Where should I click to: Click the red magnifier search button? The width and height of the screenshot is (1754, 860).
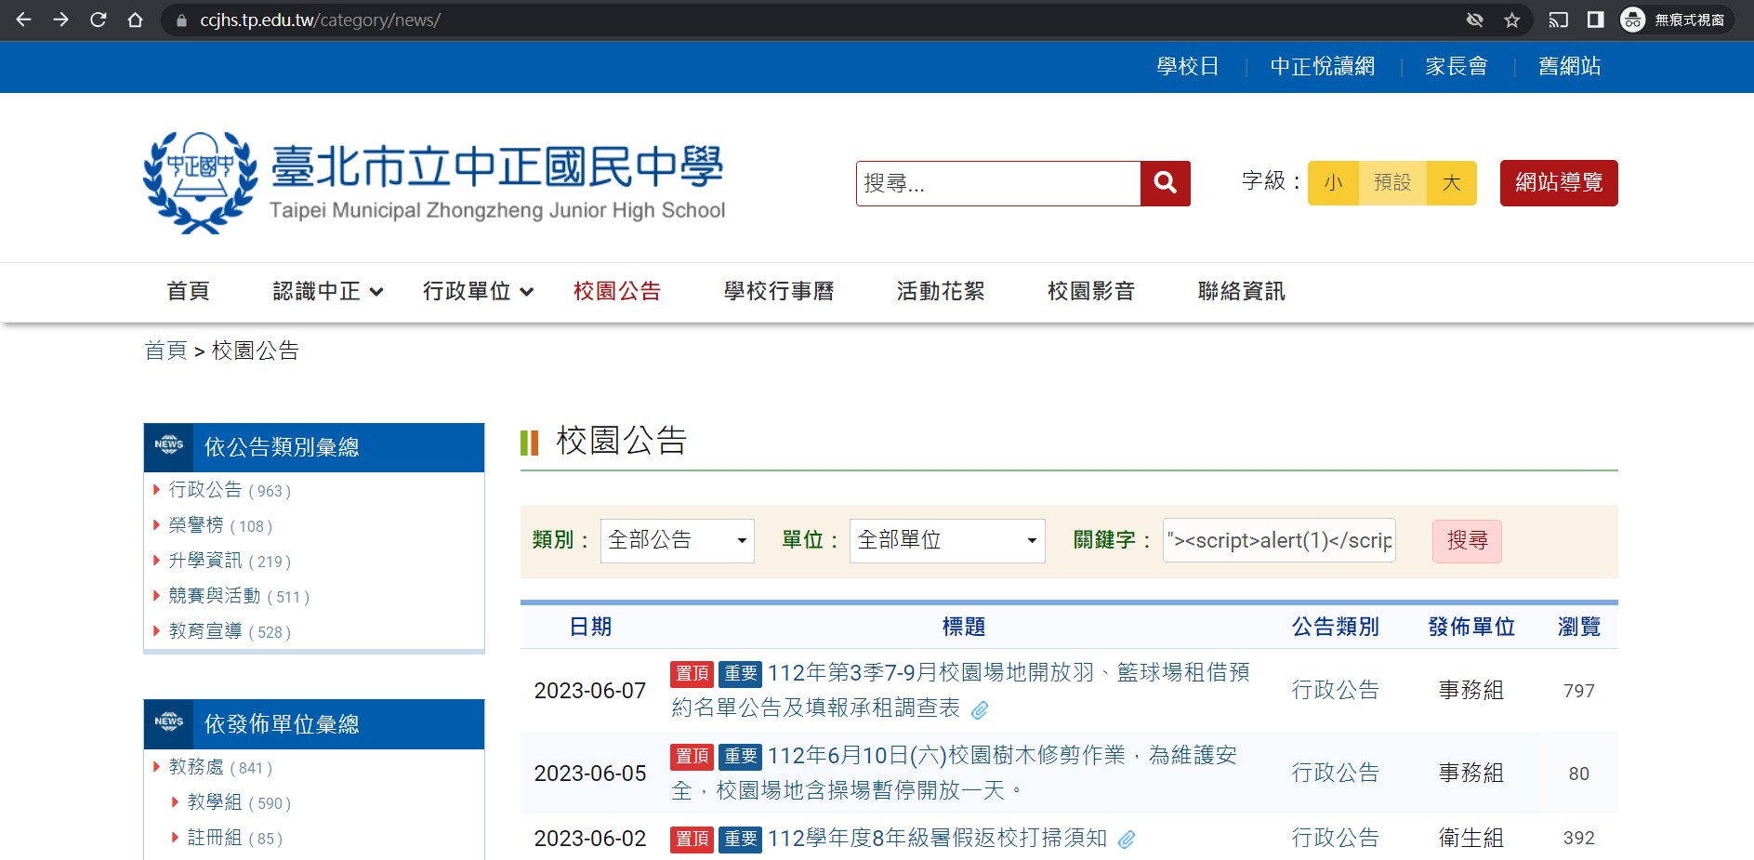[x=1166, y=183]
